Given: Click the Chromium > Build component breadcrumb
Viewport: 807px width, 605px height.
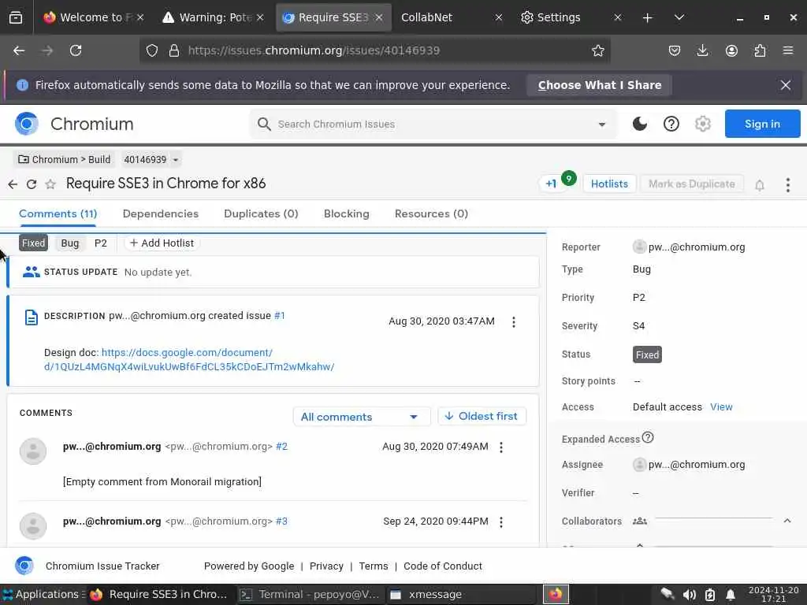Looking at the screenshot, I should pyautogui.click(x=65, y=159).
